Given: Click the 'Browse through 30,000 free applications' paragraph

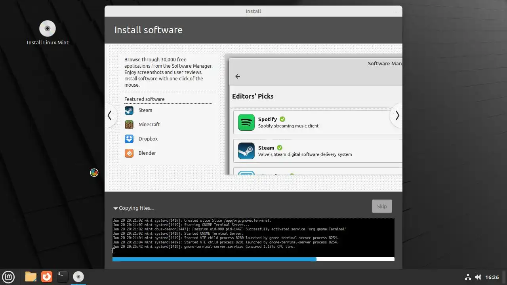Looking at the screenshot, I should click(x=168, y=72).
